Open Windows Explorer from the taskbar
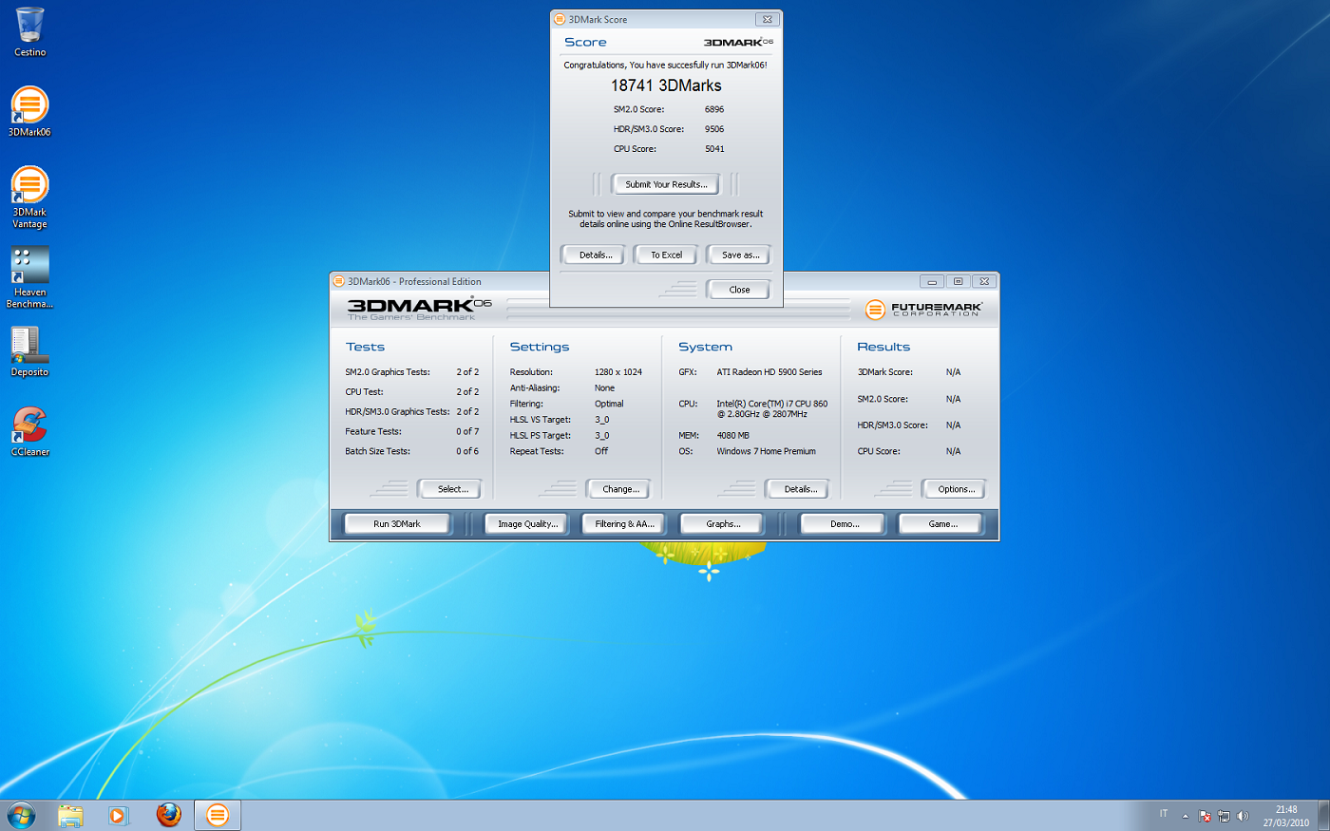 tap(70, 815)
